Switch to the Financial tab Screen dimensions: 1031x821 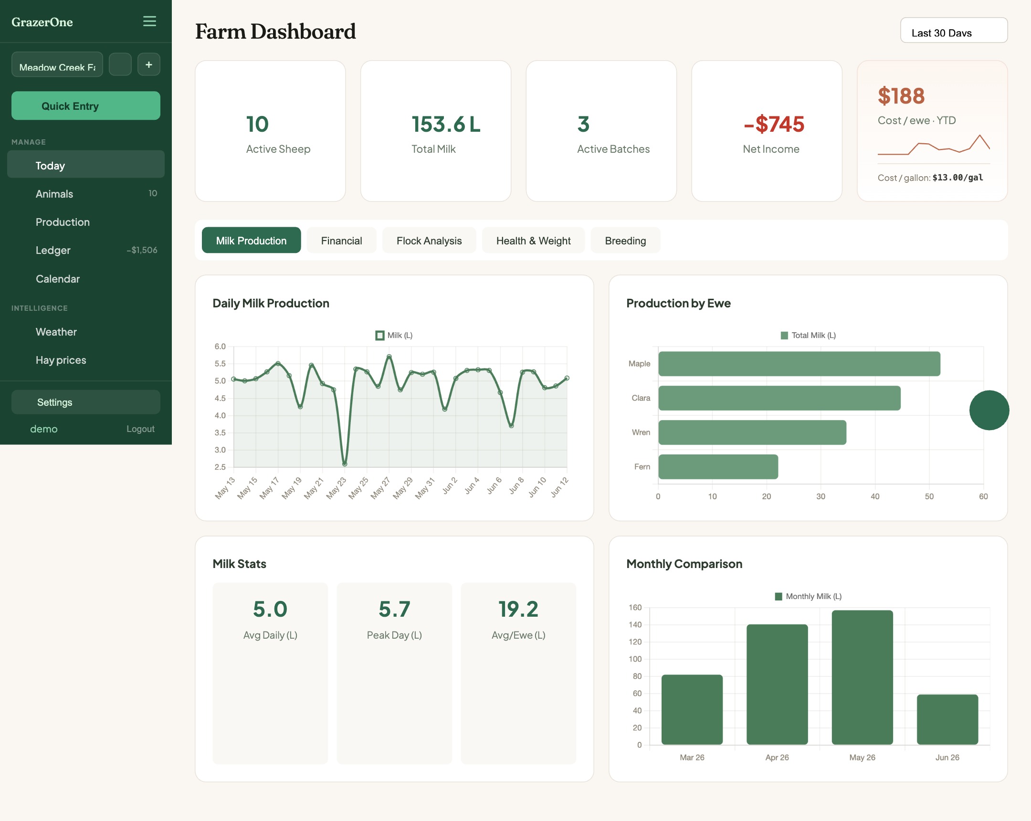[341, 241]
